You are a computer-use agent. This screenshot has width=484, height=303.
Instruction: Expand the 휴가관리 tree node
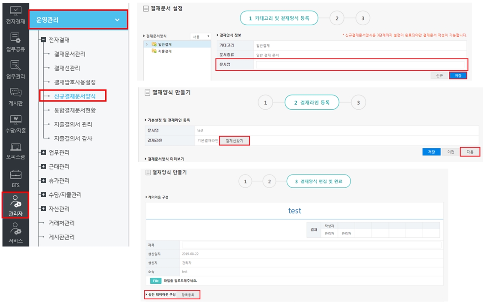click(43, 180)
